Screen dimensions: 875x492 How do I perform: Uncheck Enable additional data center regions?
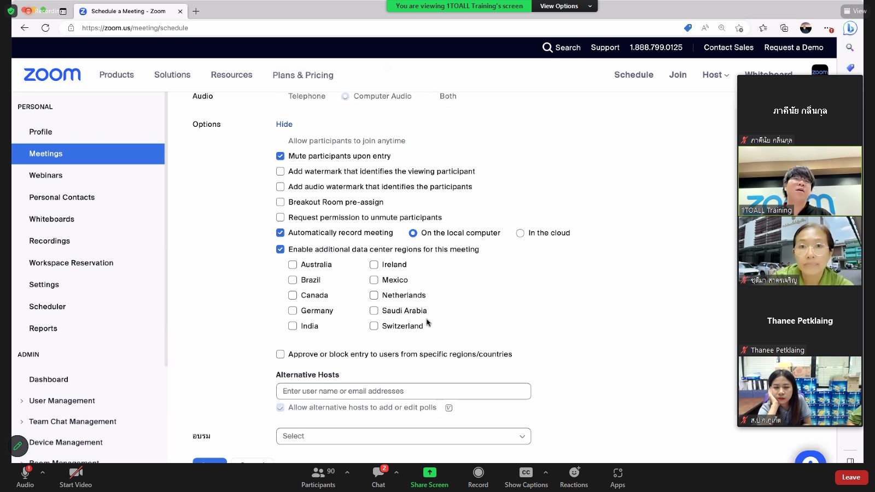(280, 249)
